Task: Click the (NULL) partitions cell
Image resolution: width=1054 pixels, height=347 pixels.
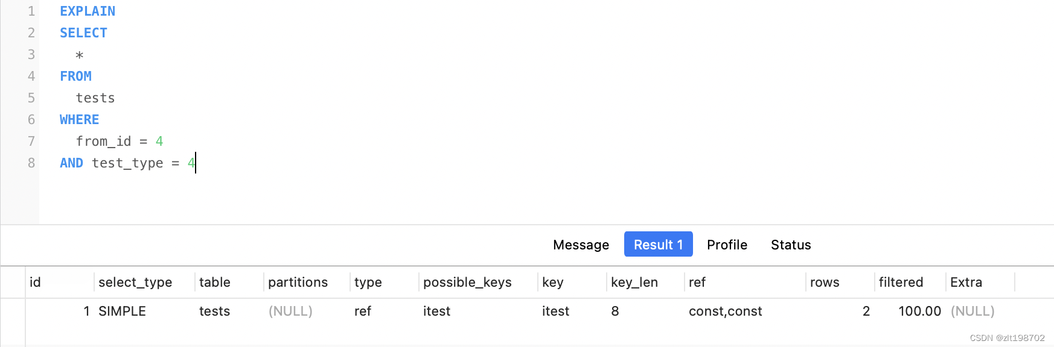Action: tap(290, 311)
